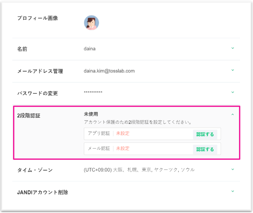The height and width of the screenshot is (213, 253).
Task: Expand the メールアドレス管理 row chevron
Action: click(x=233, y=71)
